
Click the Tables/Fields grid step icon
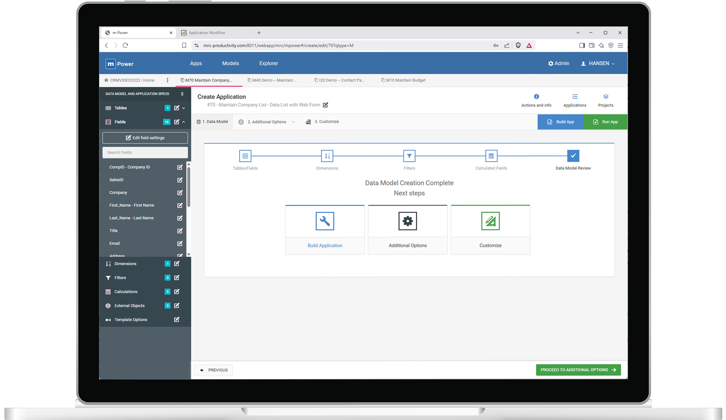(x=245, y=156)
